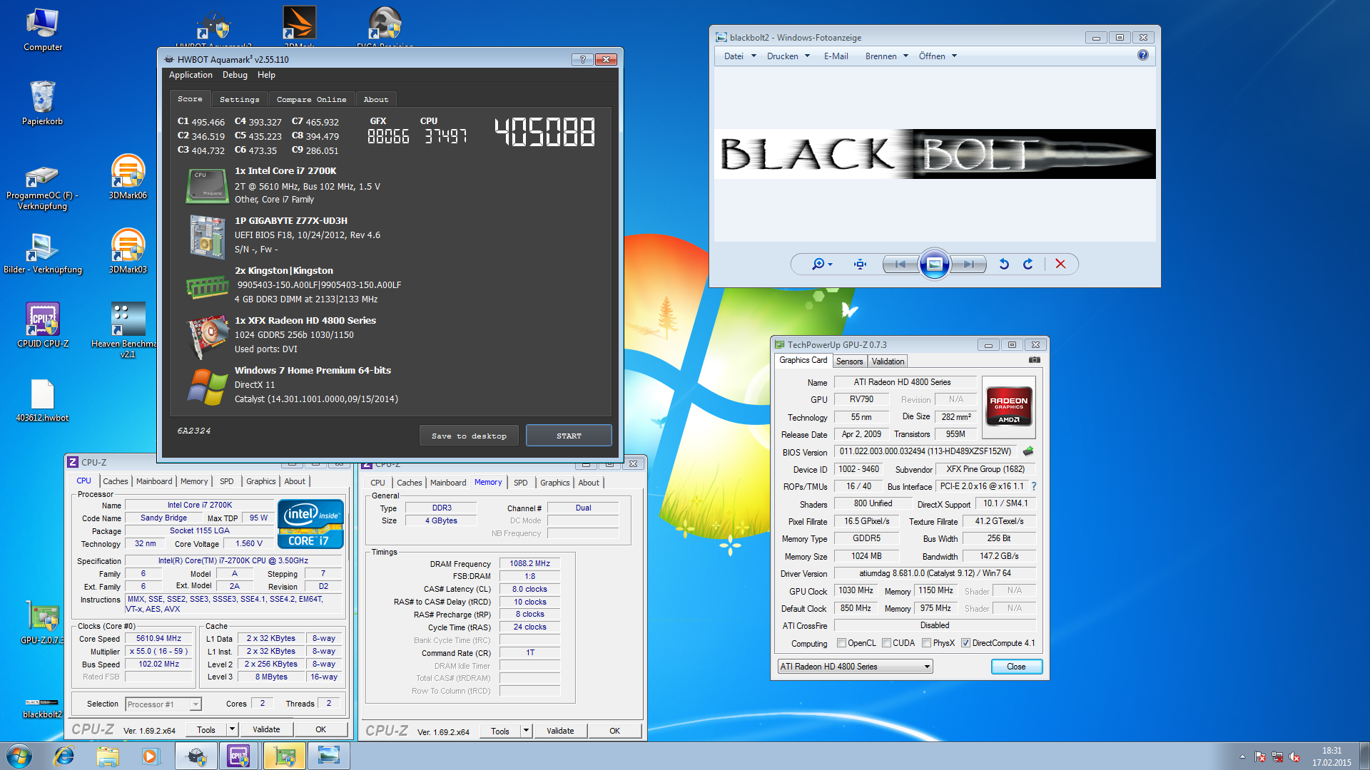The image size is (1370, 770).
Task: Click GPU-Z screenshot camera icon
Action: [1035, 360]
